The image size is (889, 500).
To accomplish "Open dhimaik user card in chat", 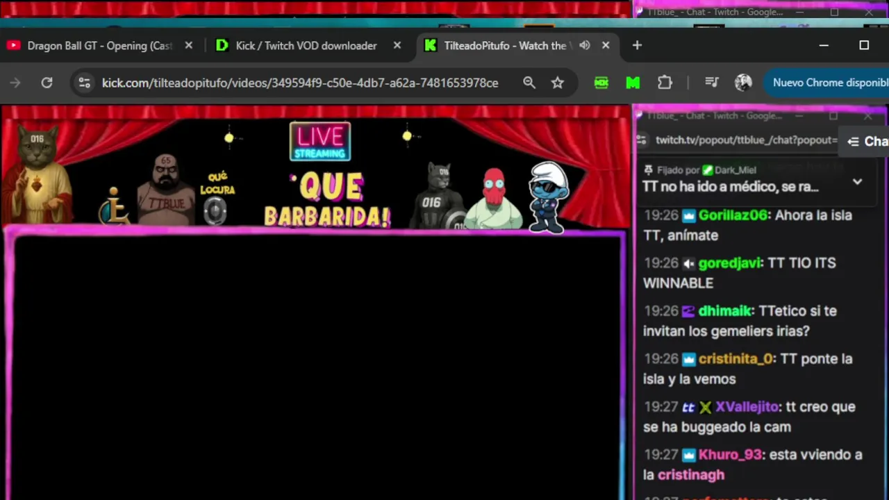I will point(724,311).
